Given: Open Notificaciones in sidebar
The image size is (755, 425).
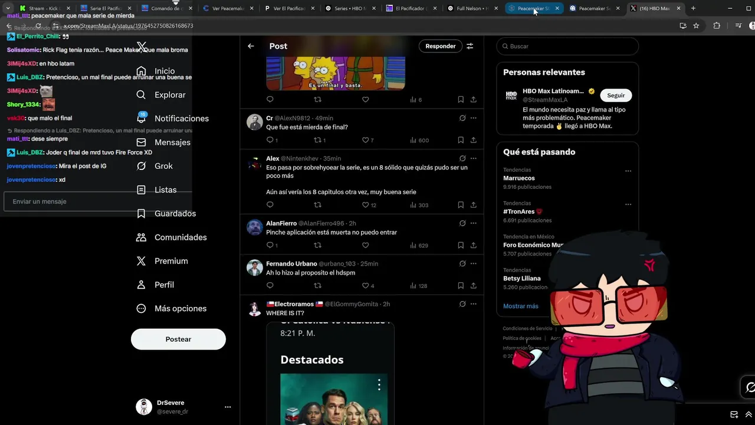Looking at the screenshot, I should click(x=182, y=118).
